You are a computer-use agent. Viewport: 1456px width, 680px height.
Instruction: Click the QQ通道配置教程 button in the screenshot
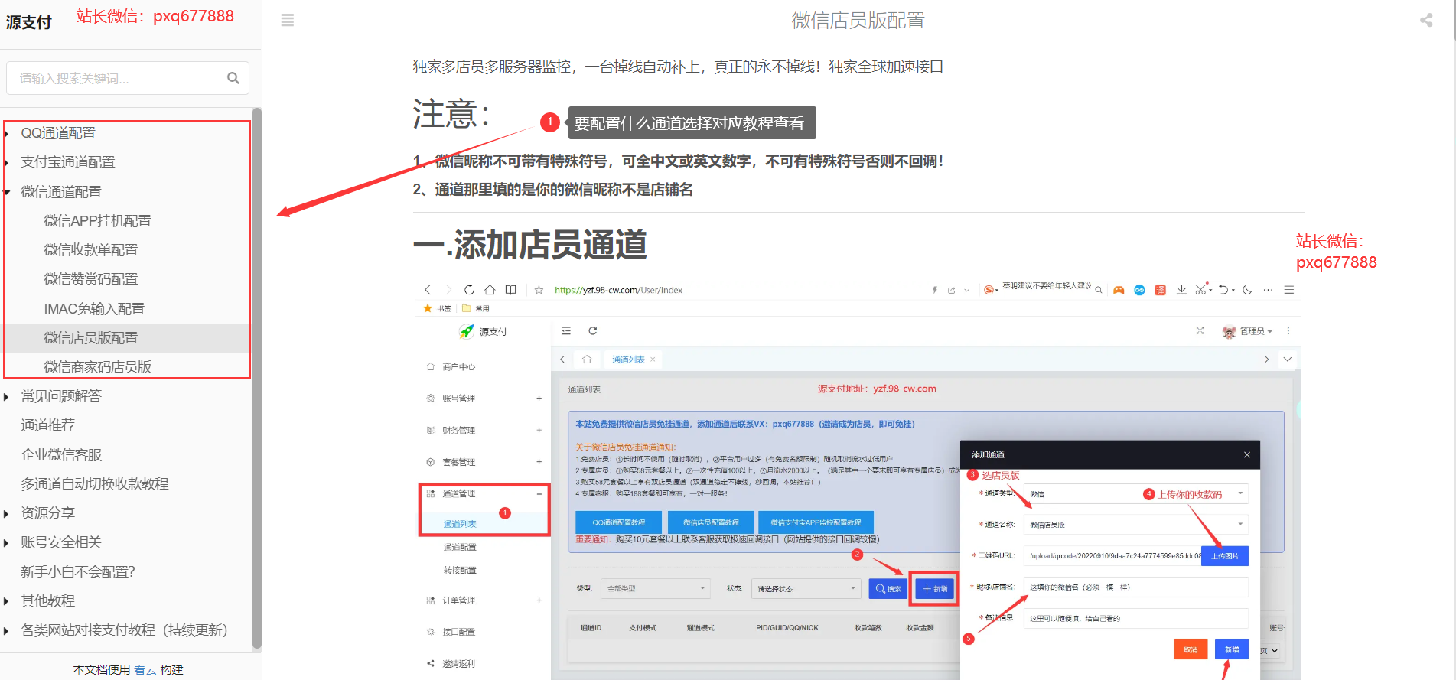618,522
